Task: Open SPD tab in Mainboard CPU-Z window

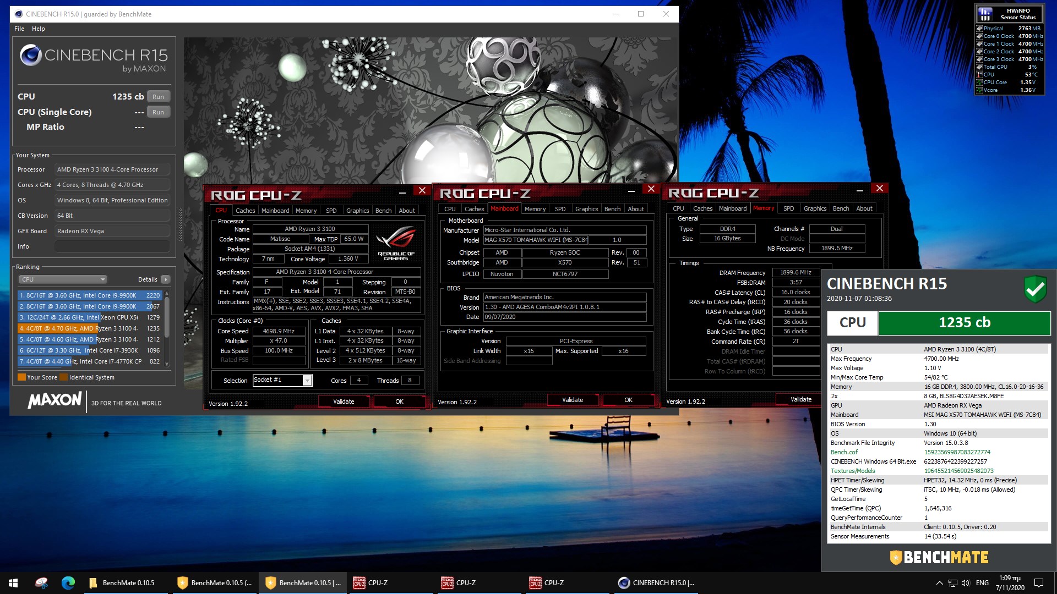Action: pos(560,209)
